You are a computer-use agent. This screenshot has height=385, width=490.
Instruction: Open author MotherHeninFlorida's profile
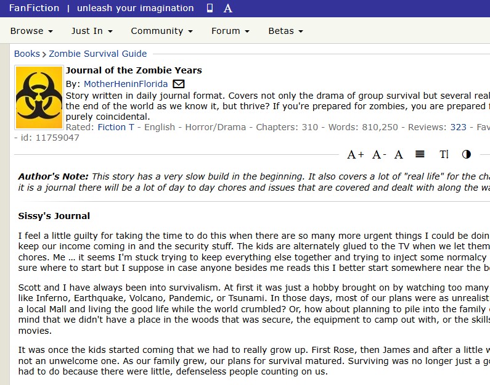tap(126, 84)
